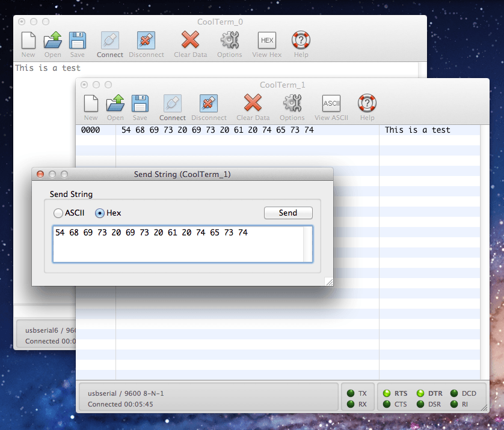This screenshot has width=504, height=430.
Task: Click Disconnect icon in CoolTerm_0 toolbar
Action: coord(146,40)
